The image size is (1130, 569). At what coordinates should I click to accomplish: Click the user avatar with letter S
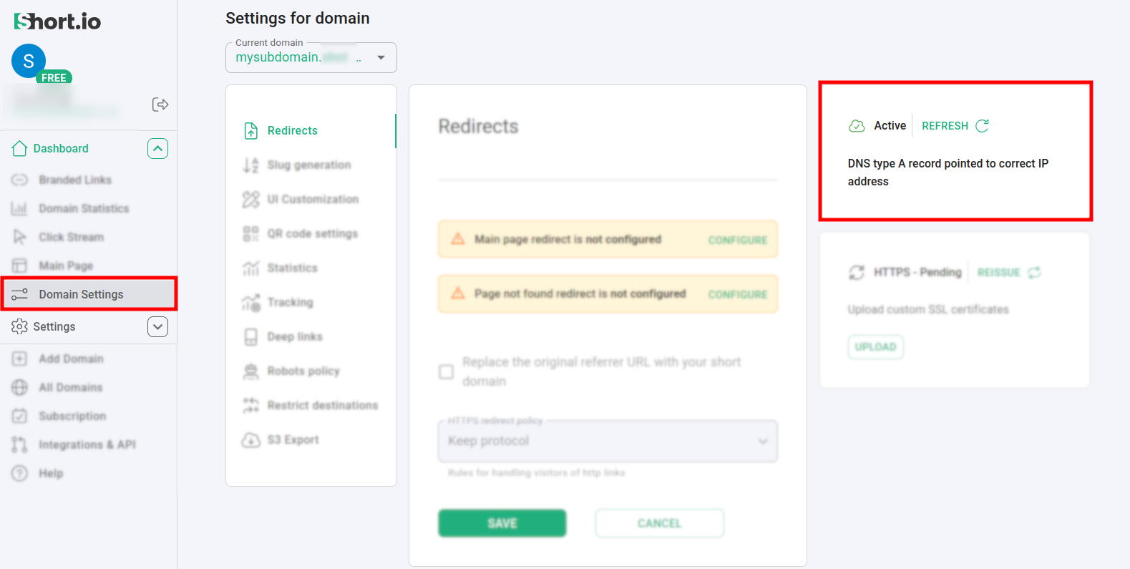pos(29,61)
